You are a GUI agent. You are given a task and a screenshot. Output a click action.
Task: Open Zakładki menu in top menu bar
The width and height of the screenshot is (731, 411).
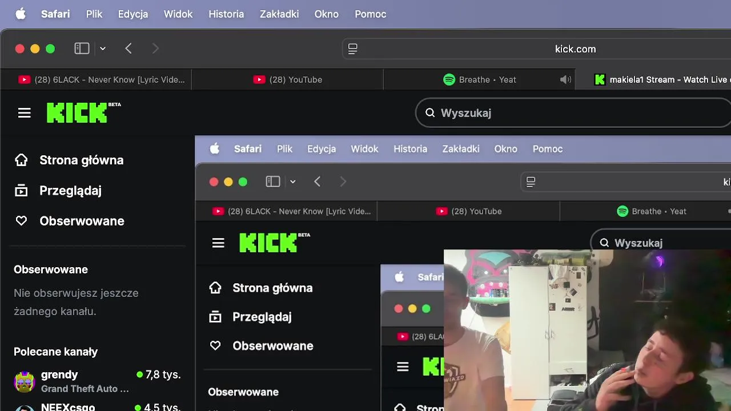pyautogui.click(x=279, y=14)
